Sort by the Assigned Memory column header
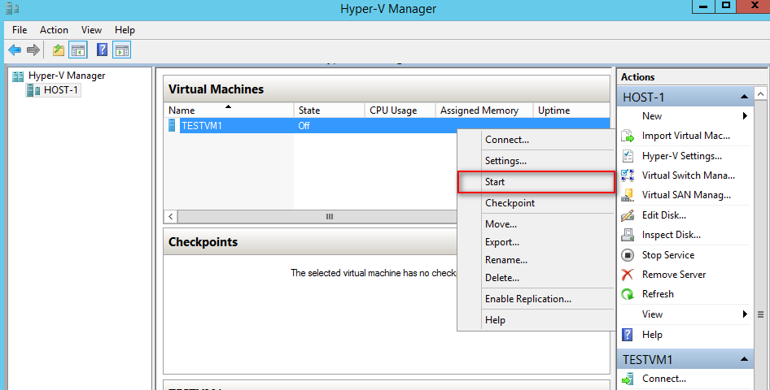The image size is (770, 390). 484,110
